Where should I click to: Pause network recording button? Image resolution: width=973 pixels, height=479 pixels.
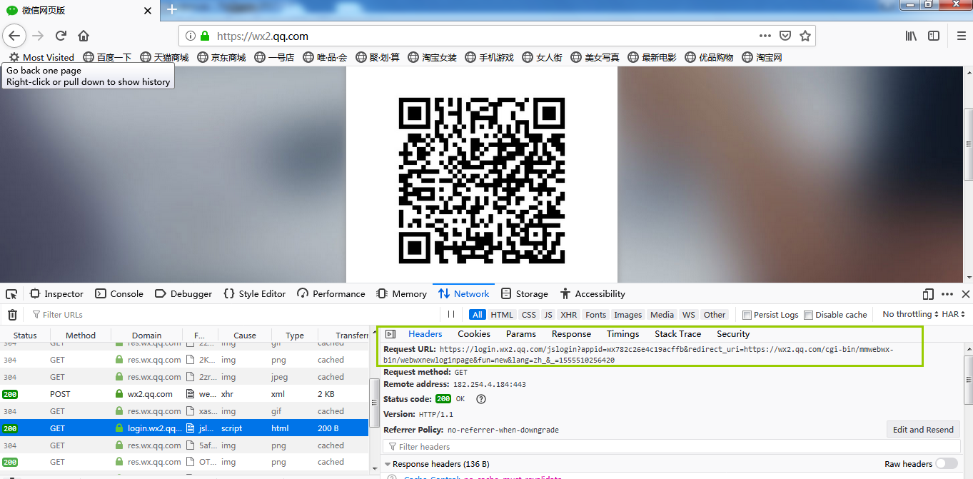(x=451, y=315)
